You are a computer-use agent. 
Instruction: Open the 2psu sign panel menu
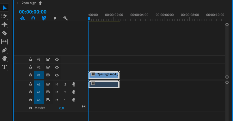coord(47,3)
